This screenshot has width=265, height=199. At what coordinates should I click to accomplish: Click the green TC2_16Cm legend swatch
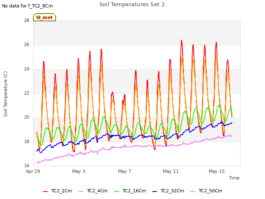[x=117, y=192]
